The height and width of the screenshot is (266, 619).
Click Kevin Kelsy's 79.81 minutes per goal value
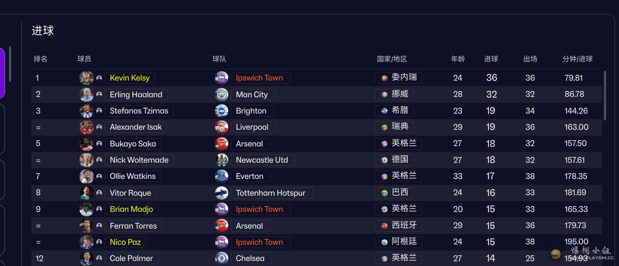coord(574,78)
